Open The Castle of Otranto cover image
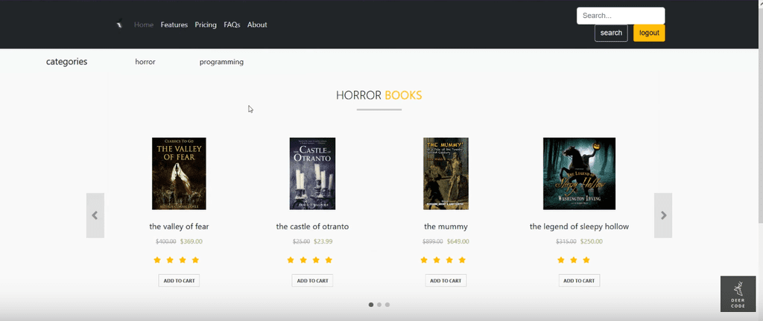The height and width of the screenshot is (321, 763). click(x=312, y=174)
